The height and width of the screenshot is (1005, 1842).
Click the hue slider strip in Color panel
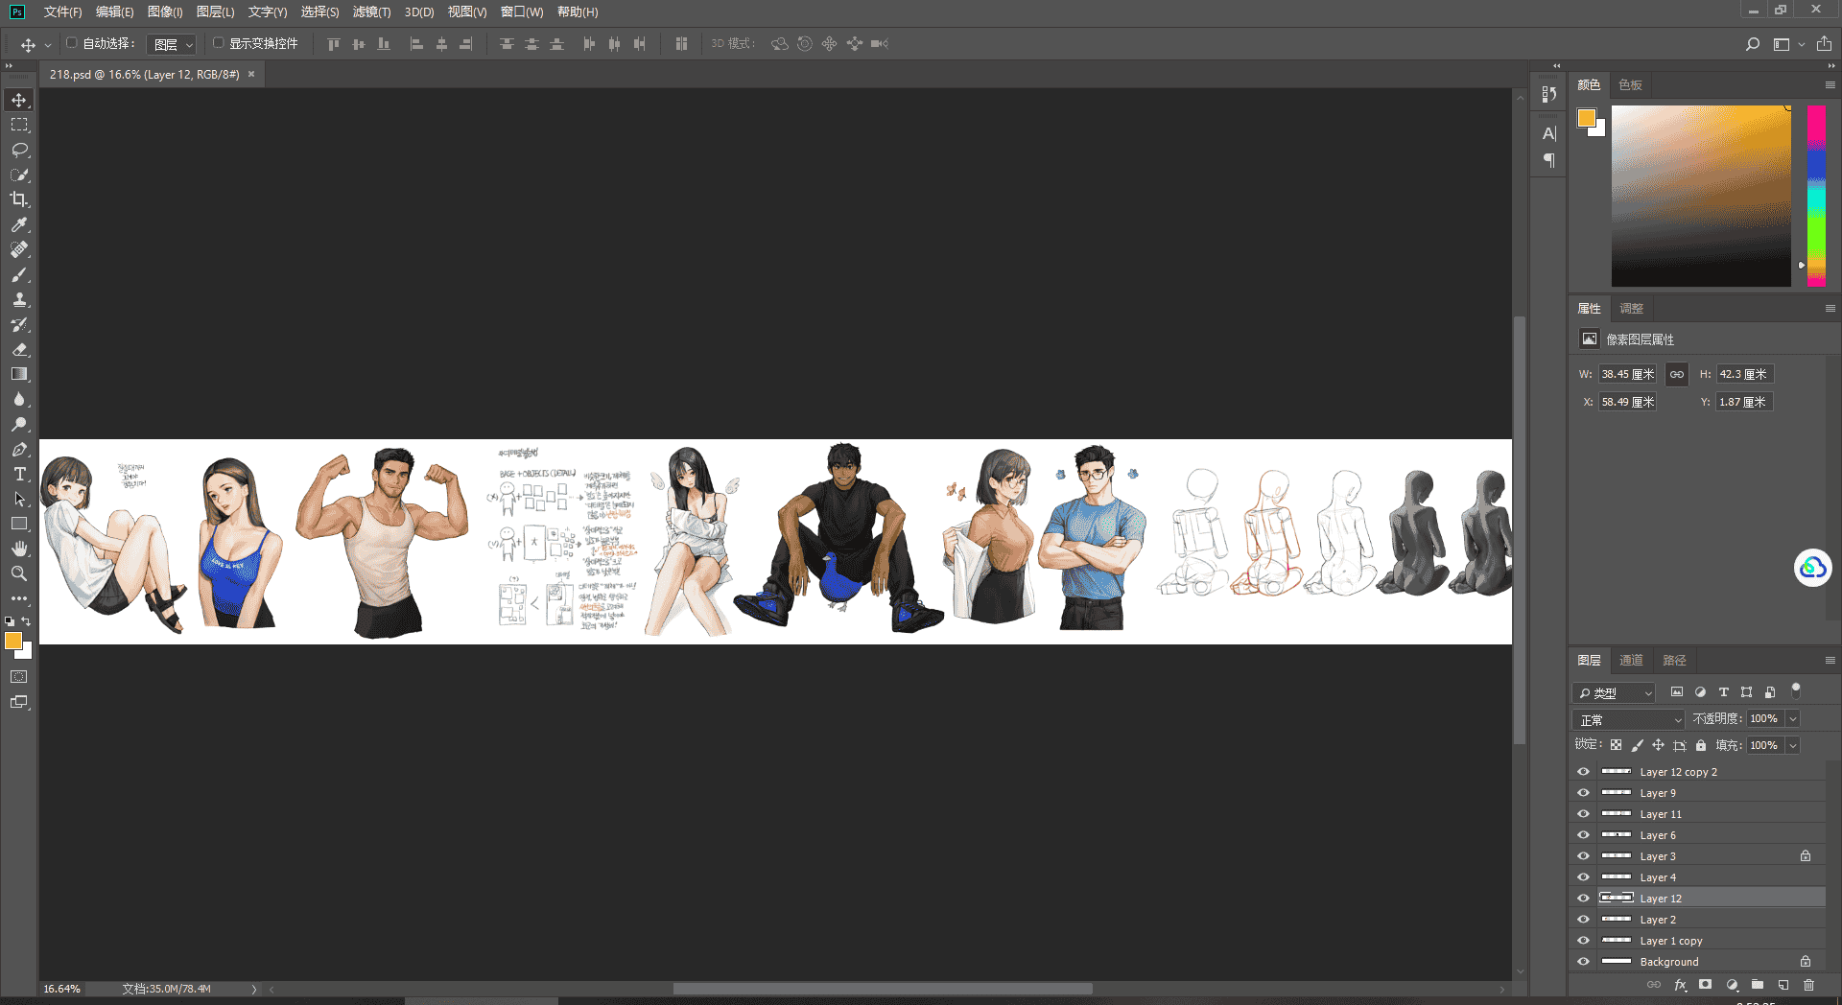tap(1816, 196)
